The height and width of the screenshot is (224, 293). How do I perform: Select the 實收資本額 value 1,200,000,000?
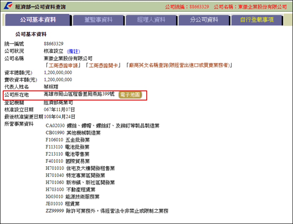(58, 80)
